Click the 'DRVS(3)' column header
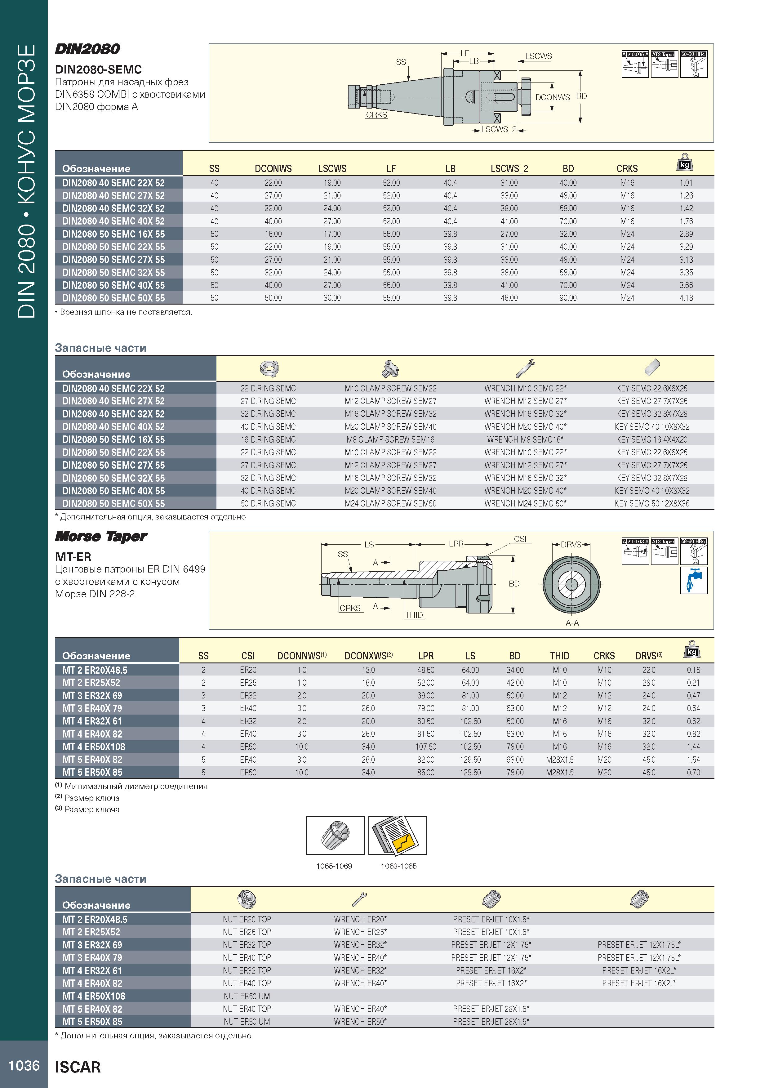The height and width of the screenshot is (1088, 769). click(649, 656)
